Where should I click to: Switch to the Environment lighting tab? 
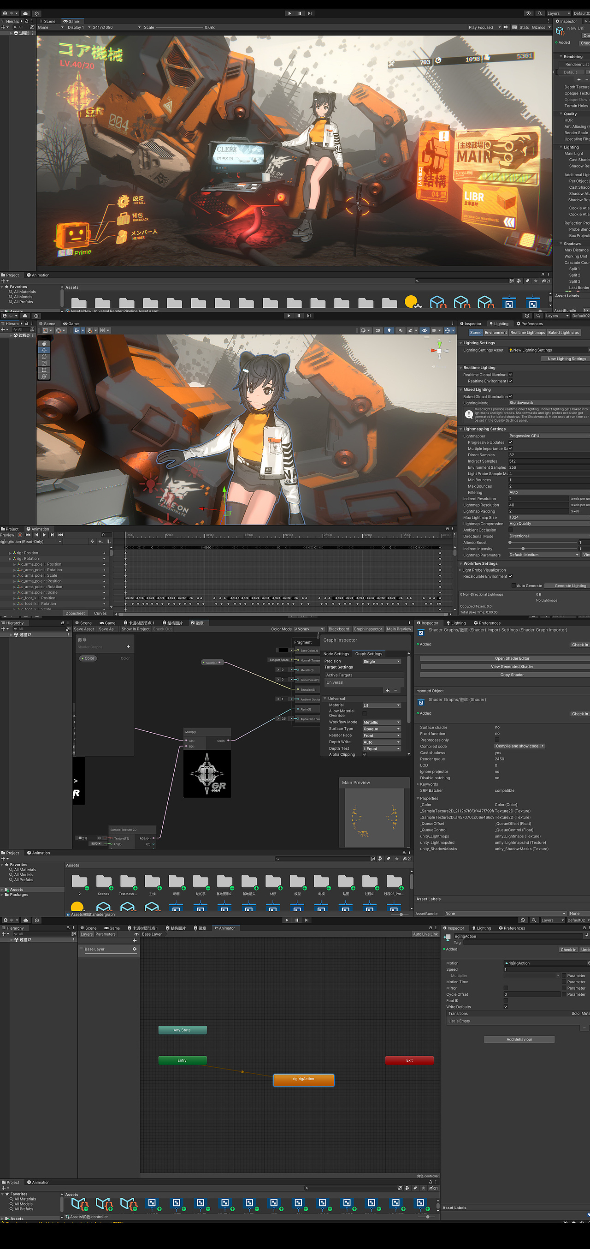click(496, 333)
